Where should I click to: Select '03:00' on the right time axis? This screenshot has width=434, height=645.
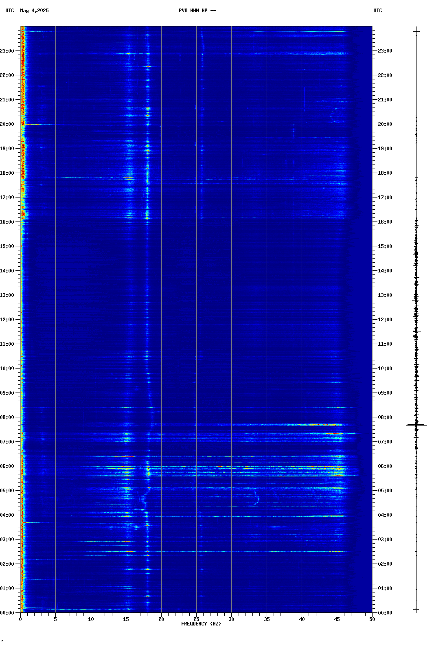tap(385, 540)
